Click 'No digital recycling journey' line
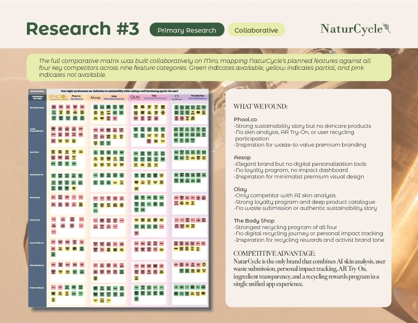418x323 pixels. 309,234
